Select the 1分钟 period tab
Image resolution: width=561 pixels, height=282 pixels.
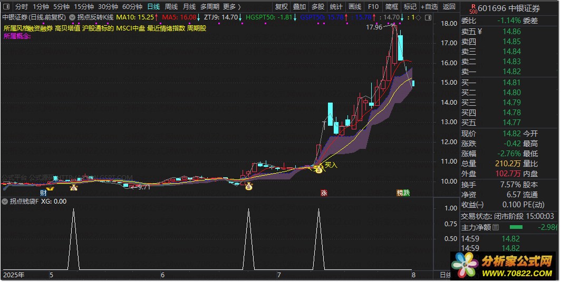point(41,7)
